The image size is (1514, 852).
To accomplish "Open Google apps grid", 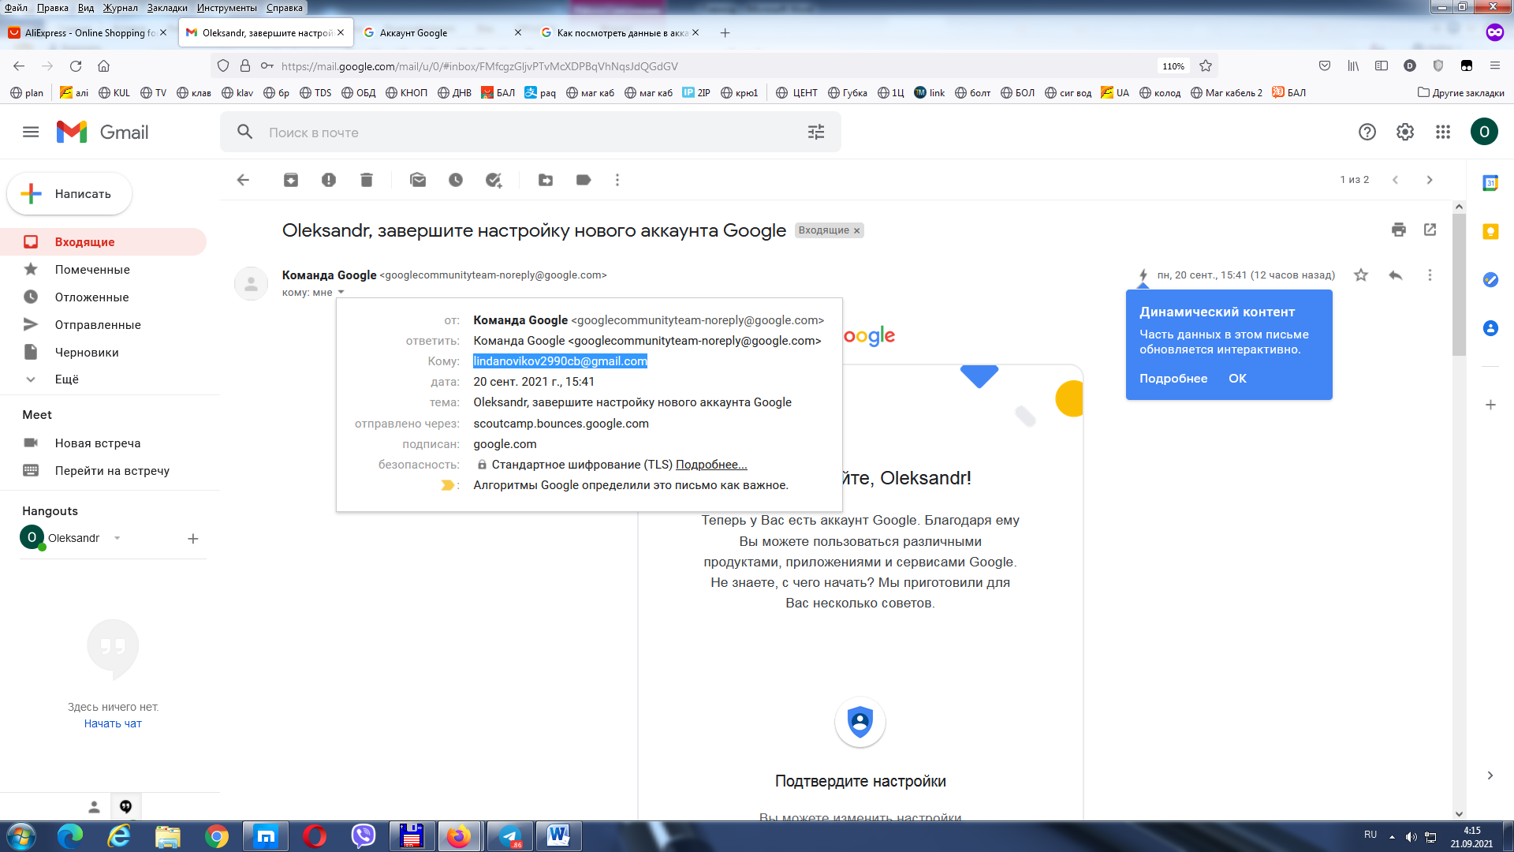I will 1443,132.
